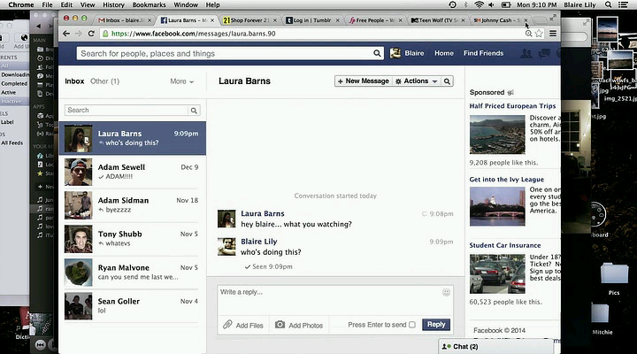Open the More dropdown in inbox
The width and height of the screenshot is (637, 354).
tap(181, 81)
